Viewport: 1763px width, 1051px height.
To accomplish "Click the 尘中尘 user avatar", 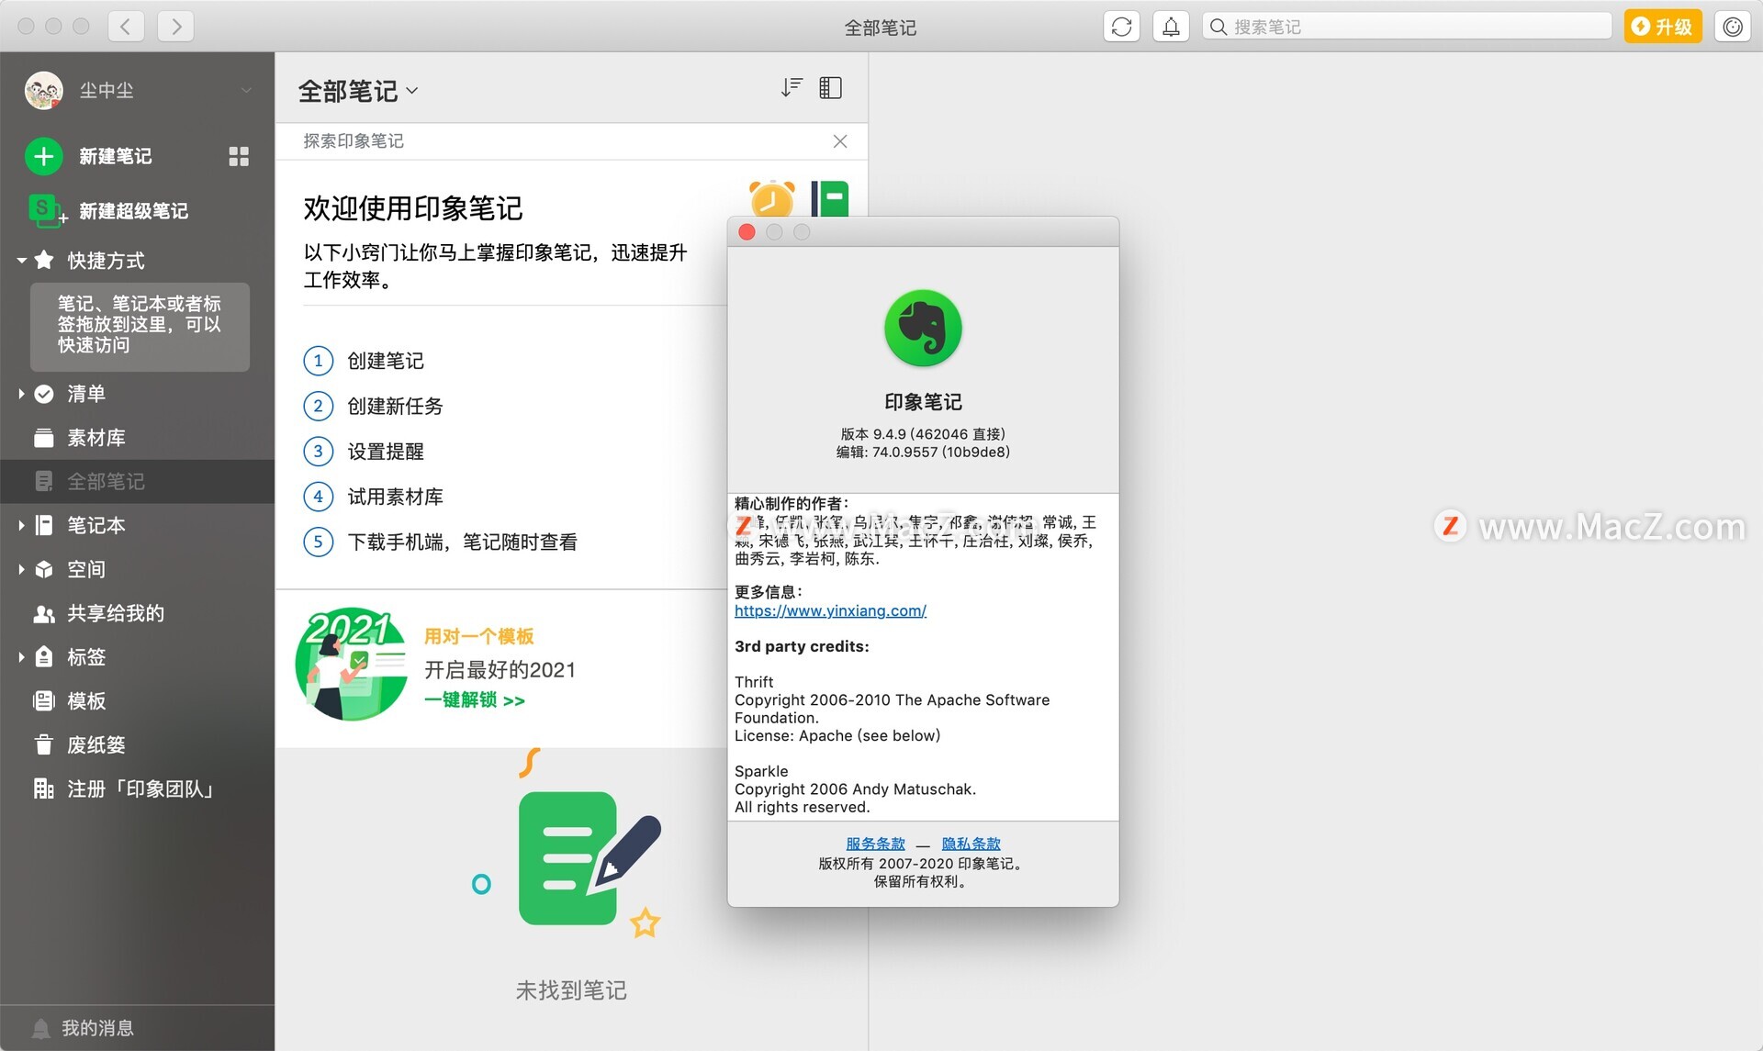I will [x=43, y=90].
